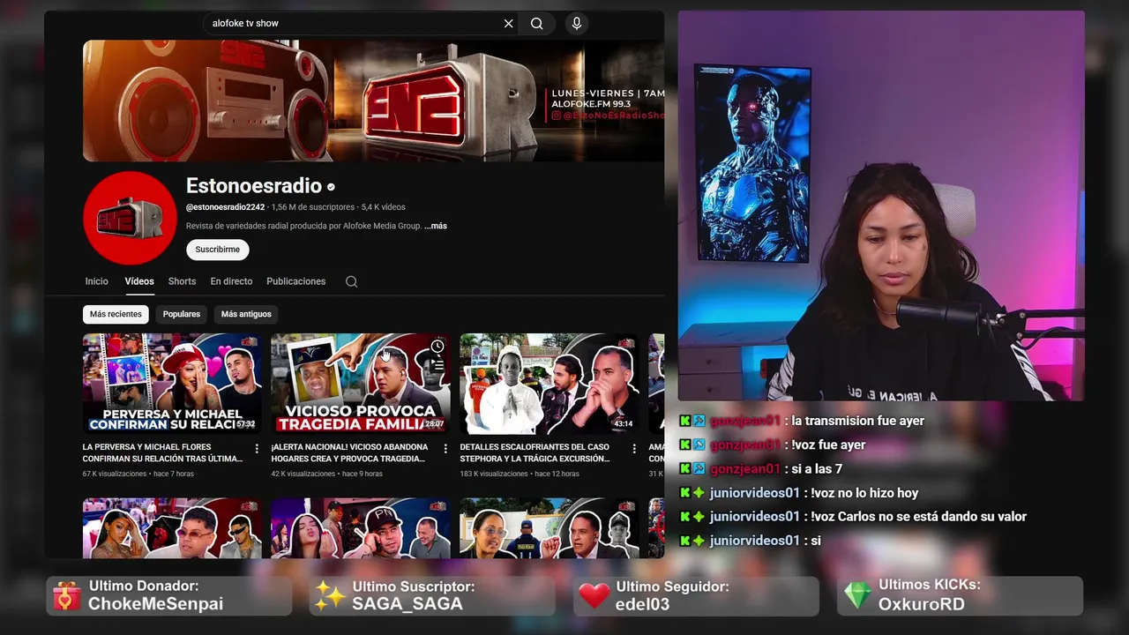Open options menu for Alerta Nacional video
1129x635 pixels.
coord(445,449)
